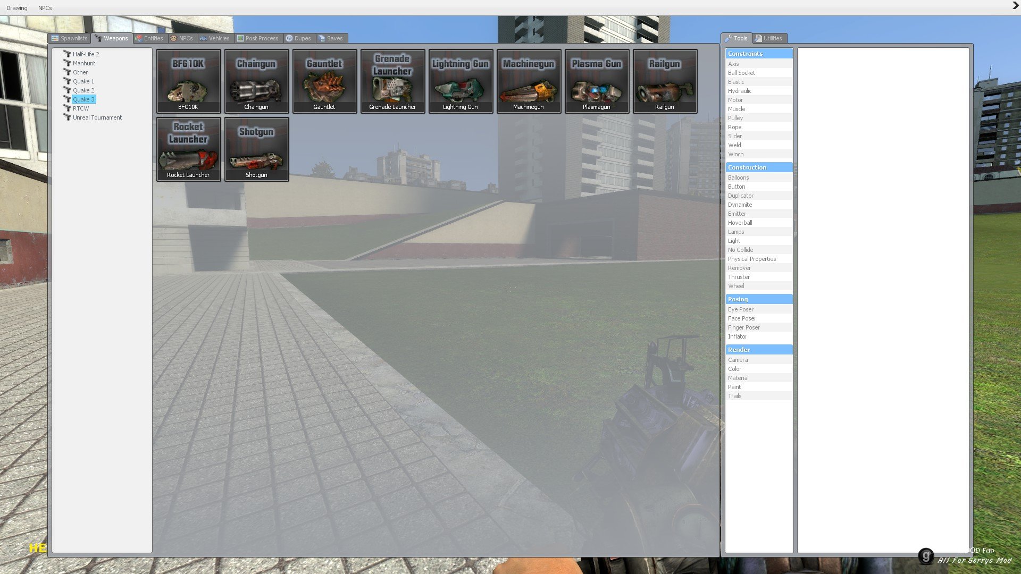Spawn the Lightning Gun
Screen dimensions: 1021x574
(x=461, y=81)
